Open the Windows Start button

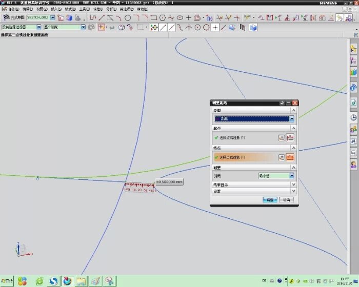pos(7,281)
